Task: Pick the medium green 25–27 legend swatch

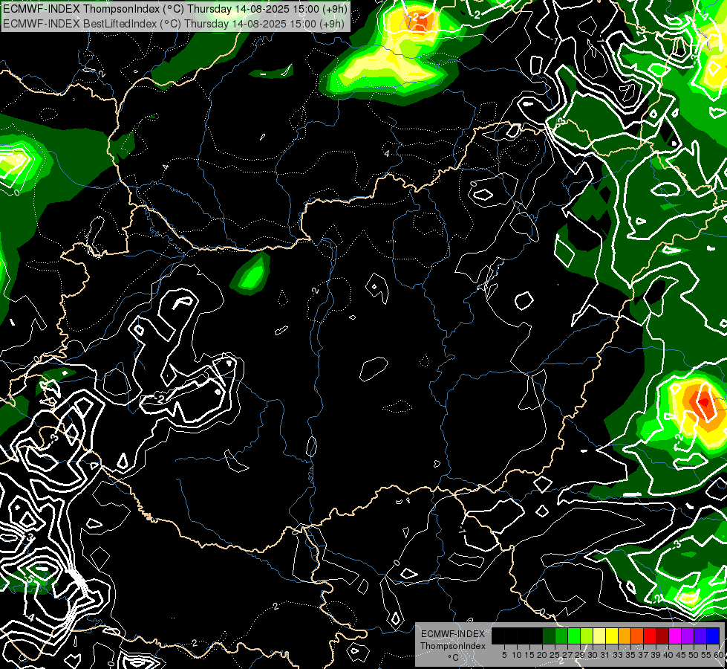Action: pos(561,636)
